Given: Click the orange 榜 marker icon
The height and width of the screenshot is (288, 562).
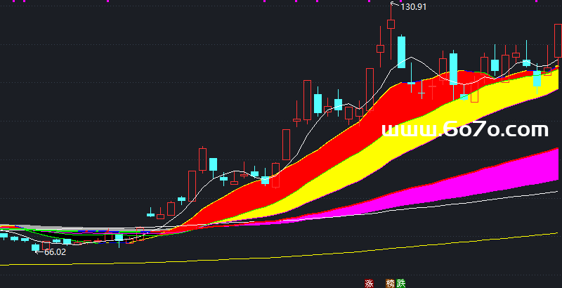Looking at the screenshot, I should pyautogui.click(x=390, y=283).
